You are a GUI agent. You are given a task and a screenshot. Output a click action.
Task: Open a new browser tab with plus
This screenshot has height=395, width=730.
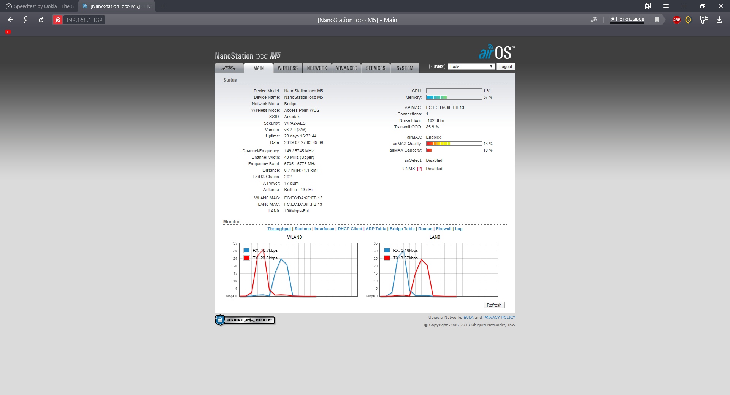tap(163, 6)
